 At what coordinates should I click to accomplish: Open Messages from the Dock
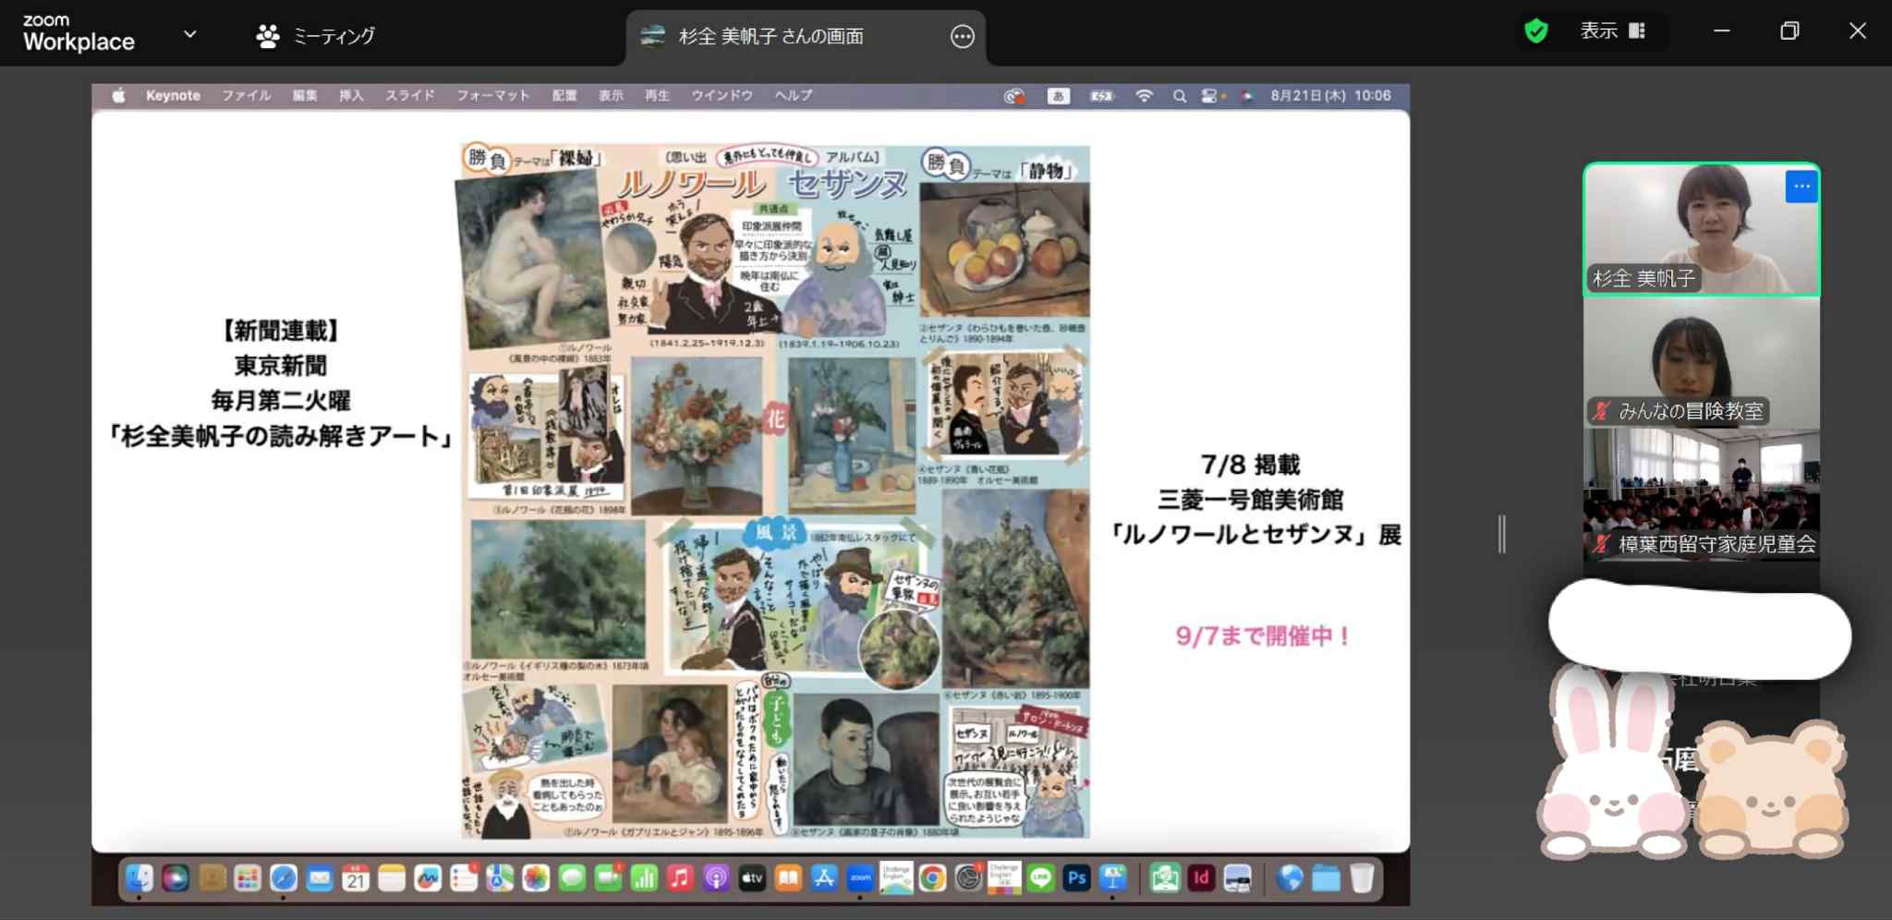point(571,878)
